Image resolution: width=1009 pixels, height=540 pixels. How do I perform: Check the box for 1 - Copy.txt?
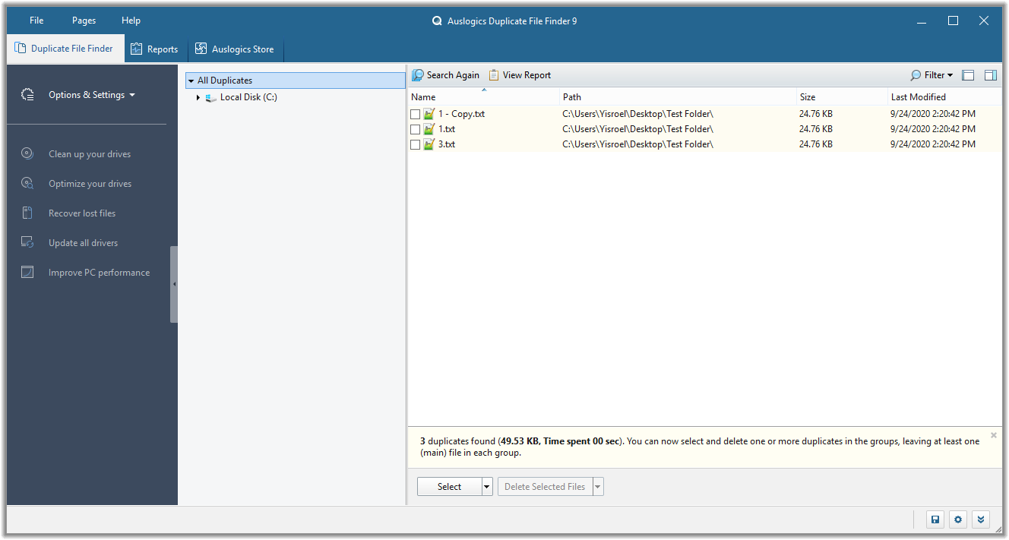(416, 114)
